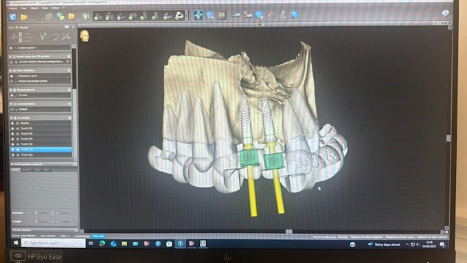467x263 pixels.
Task: Click the yellow head orientation icon
Action: coord(84,36)
